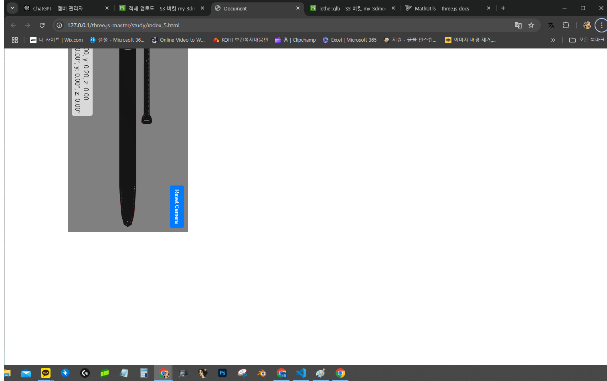The width and height of the screenshot is (607, 381).
Task: Go forward to the next page
Action: (28, 25)
